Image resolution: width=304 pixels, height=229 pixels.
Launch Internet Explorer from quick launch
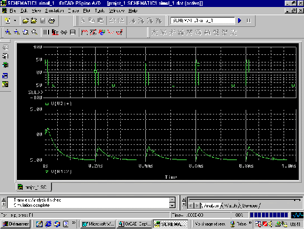tap(48, 224)
